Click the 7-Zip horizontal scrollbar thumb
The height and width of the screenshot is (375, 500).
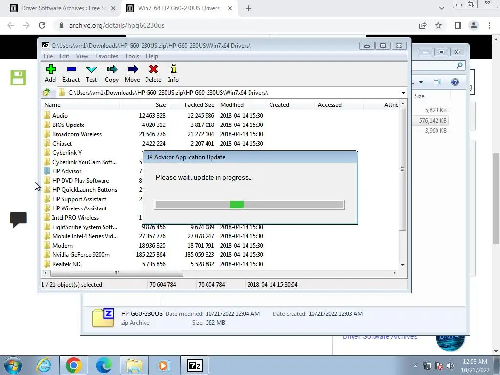pos(116,273)
